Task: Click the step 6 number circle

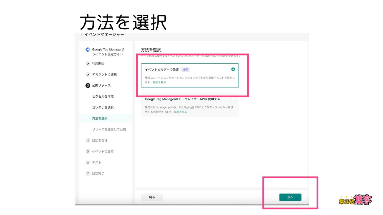Action: click(x=88, y=162)
